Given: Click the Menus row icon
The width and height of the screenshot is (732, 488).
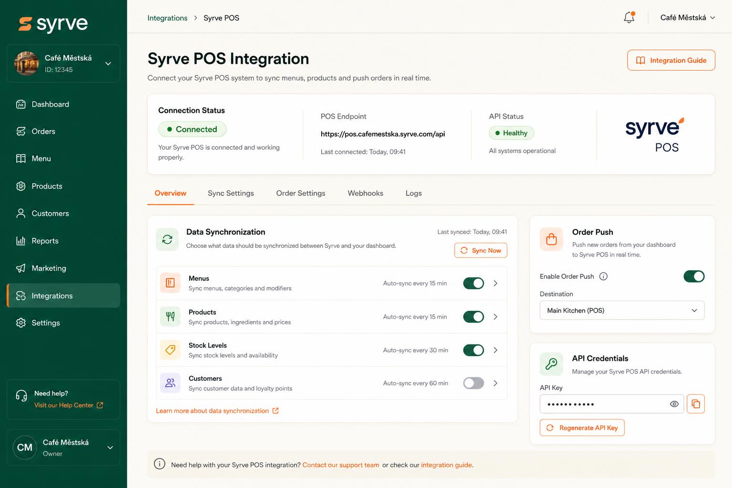Looking at the screenshot, I should coord(170,283).
